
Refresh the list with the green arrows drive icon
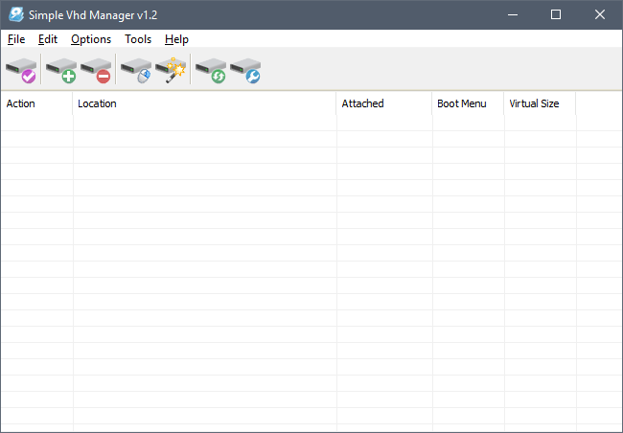(x=211, y=70)
